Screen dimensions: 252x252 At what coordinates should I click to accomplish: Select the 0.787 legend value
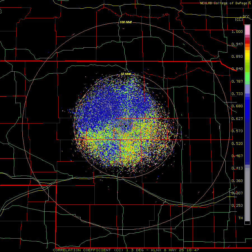coord(237,81)
